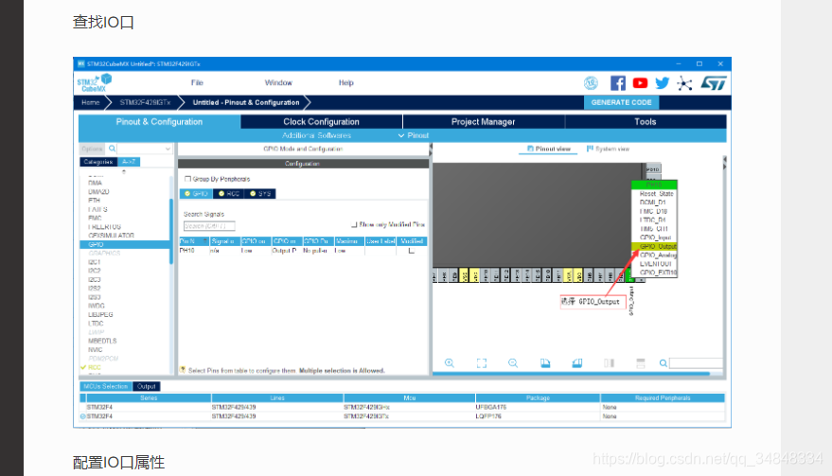Click STM32F429IGTx breadcrumb

(x=145, y=102)
